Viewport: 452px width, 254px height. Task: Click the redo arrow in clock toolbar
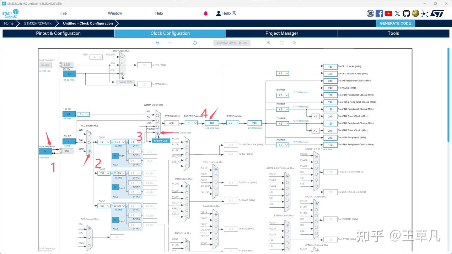[x=170, y=43]
